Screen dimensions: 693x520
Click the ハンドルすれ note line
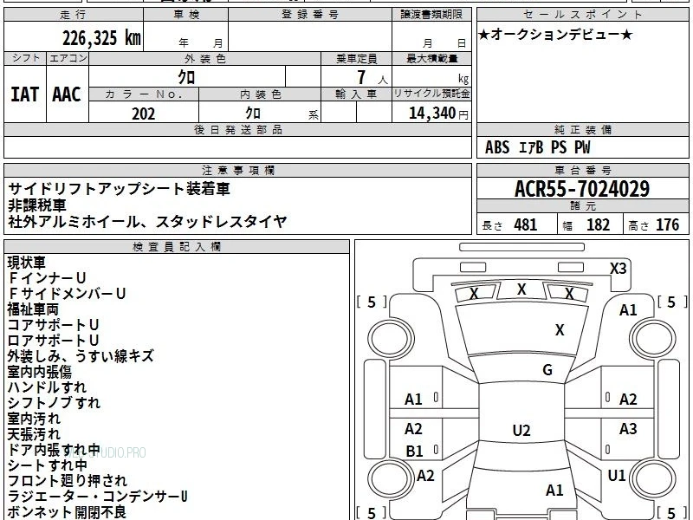47,387
